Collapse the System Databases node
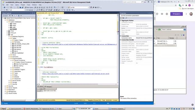The width and height of the screenshot is (195, 110). pyautogui.click(x=7, y=22)
